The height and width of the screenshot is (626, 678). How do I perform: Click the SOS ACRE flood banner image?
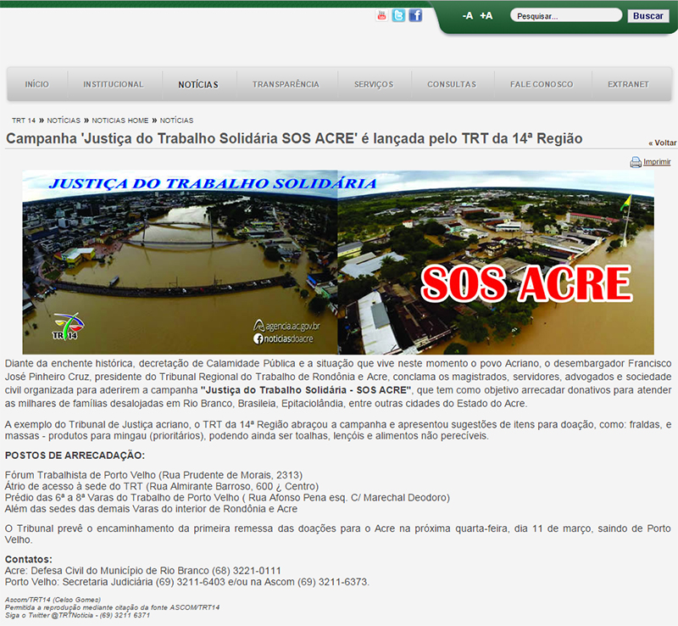[x=338, y=262]
